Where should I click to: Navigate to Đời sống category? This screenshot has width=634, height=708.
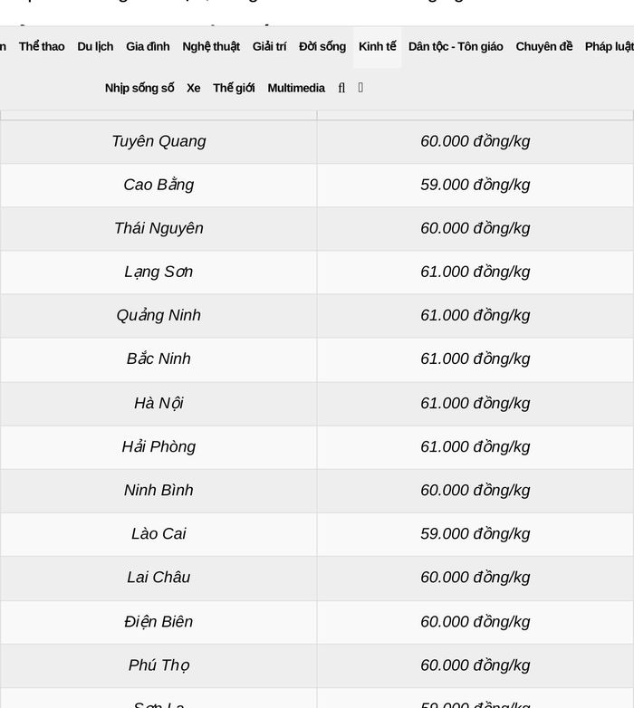322,46
